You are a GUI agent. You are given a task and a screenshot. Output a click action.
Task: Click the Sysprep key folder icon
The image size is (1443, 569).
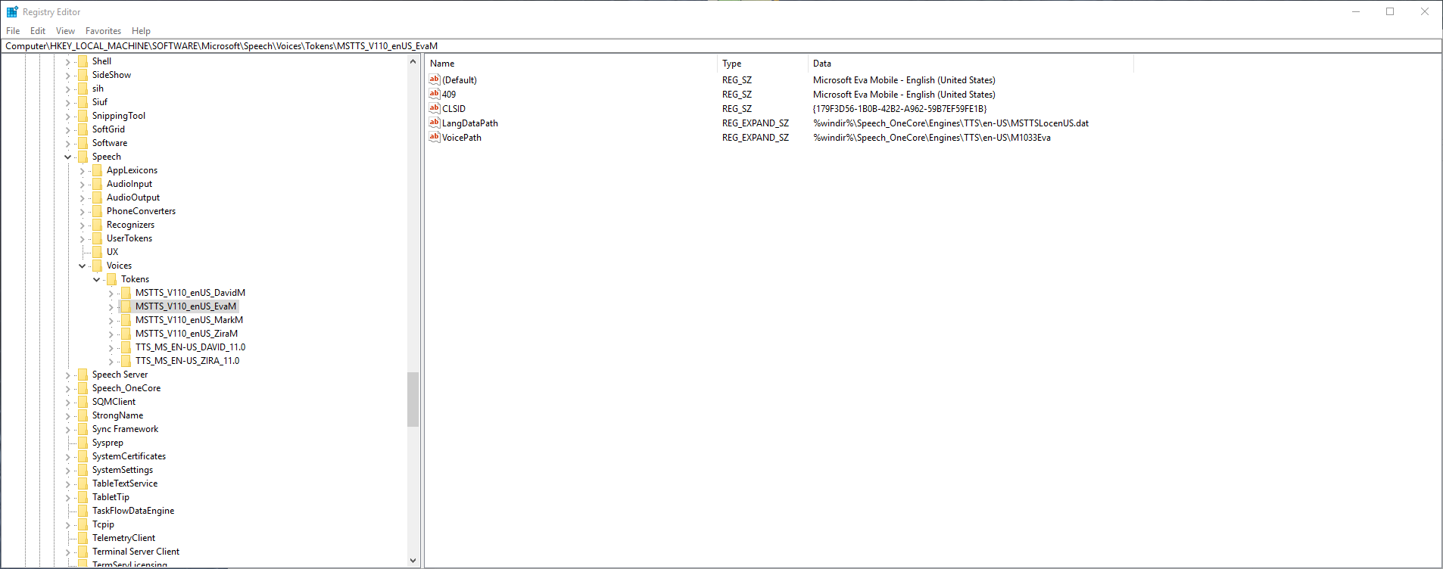pos(83,443)
